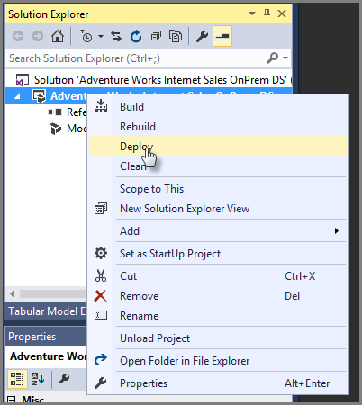The width and height of the screenshot is (362, 405).
Task: Collapse the Misc properties section
Action: 12,400
